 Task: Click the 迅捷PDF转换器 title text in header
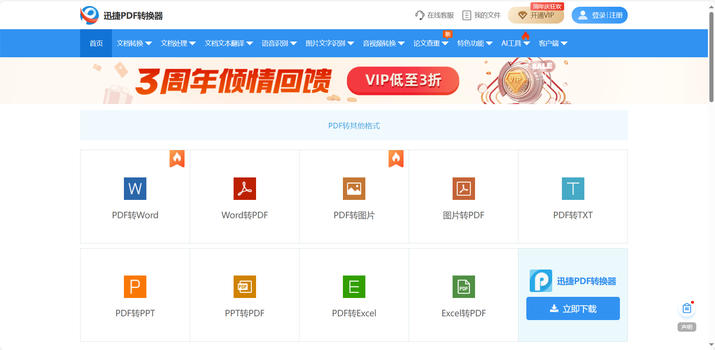point(133,16)
